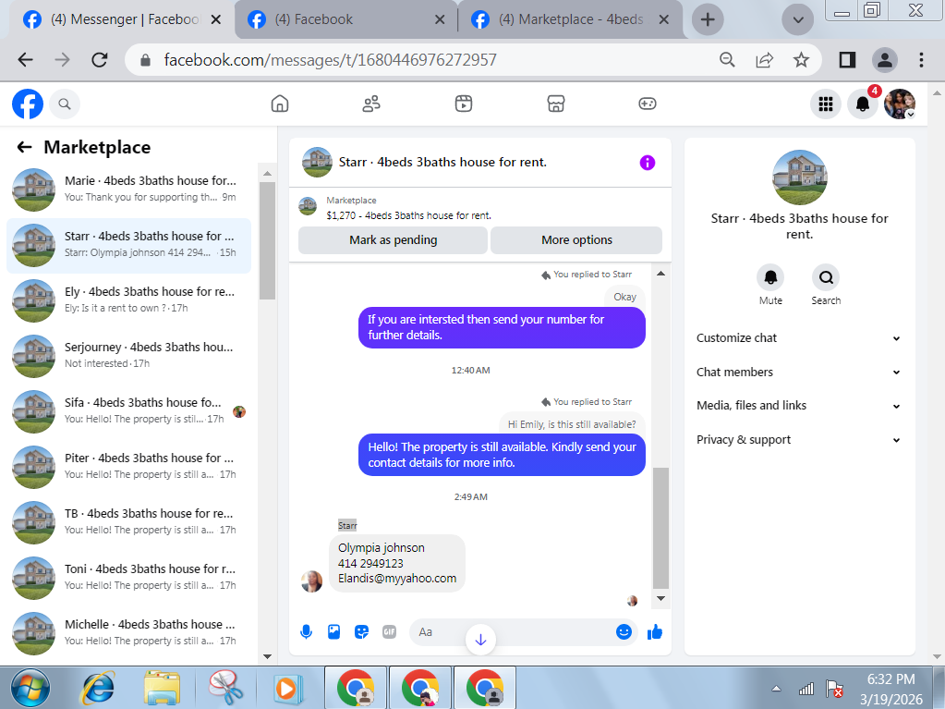Screen dimensions: 945x709
Task: Open Marie conversation in the list
Action: coord(128,189)
